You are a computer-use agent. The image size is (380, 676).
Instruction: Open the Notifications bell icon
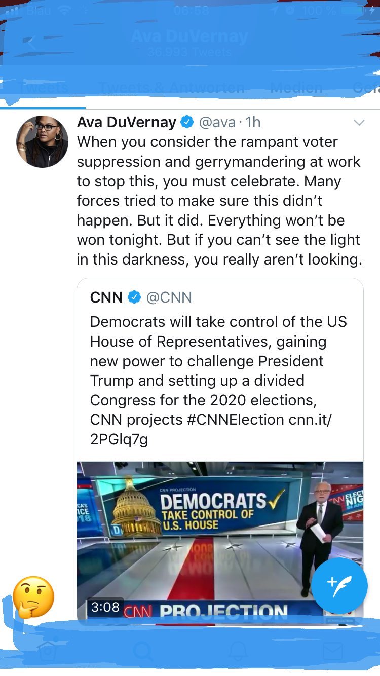[x=238, y=651]
